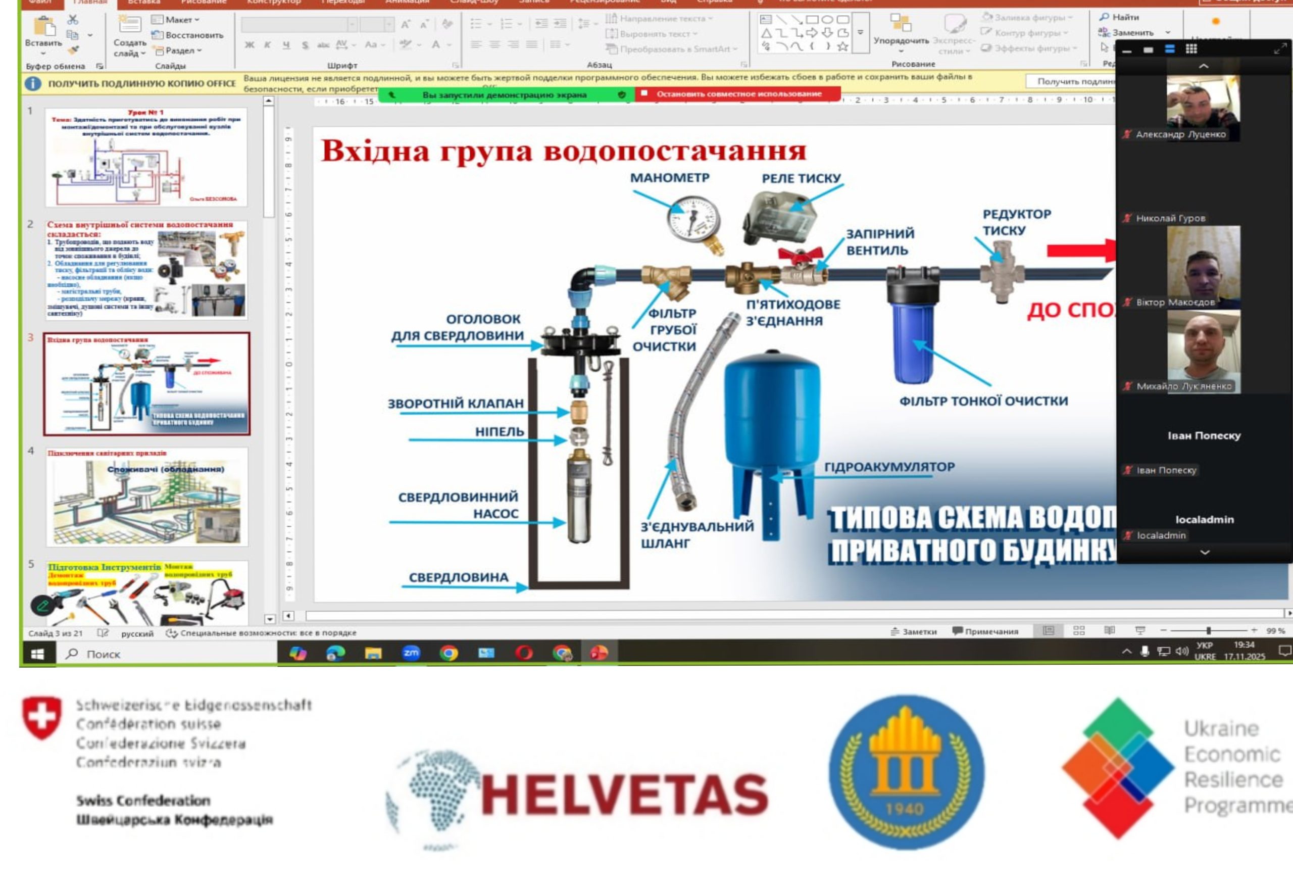Switch Zoom panel to gallery grid view
Image resolution: width=1293 pixels, height=891 pixels.
point(1191,49)
